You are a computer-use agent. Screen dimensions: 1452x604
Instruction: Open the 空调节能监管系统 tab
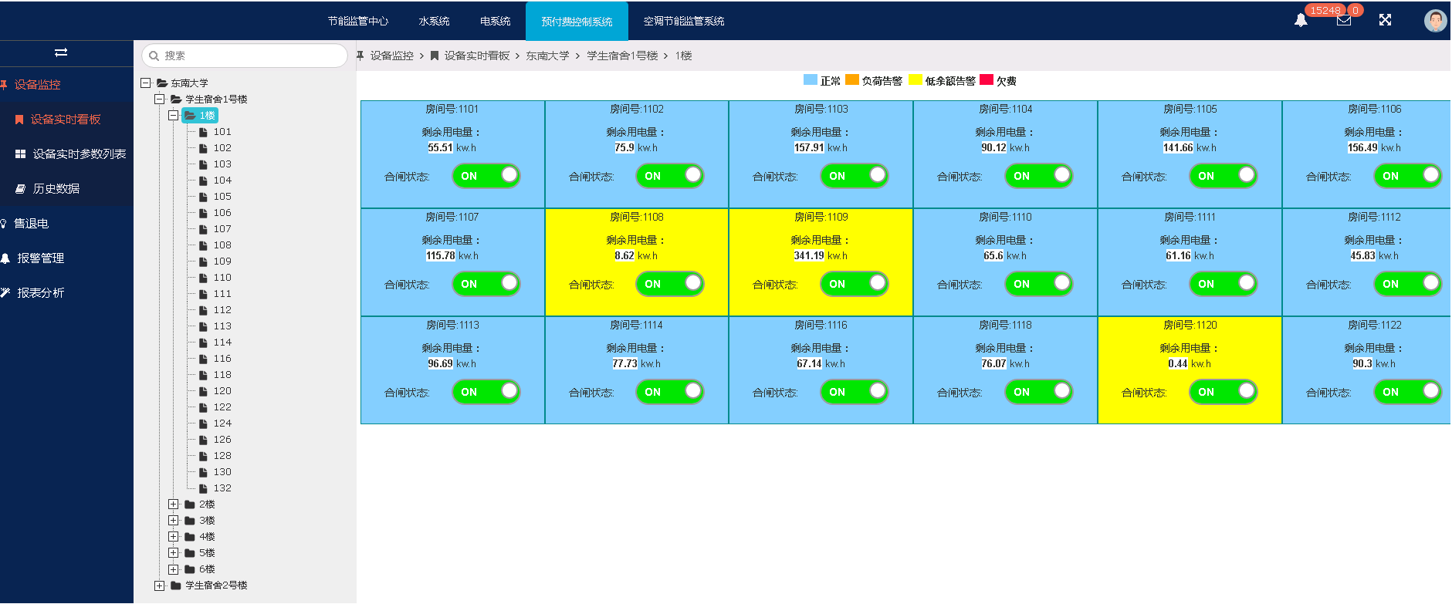pos(683,21)
